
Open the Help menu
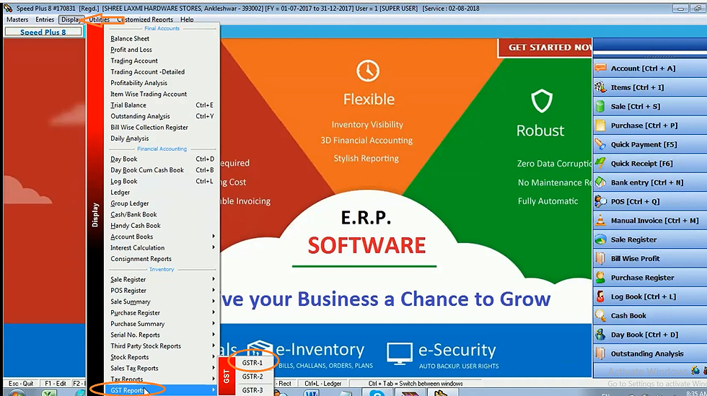(x=187, y=19)
